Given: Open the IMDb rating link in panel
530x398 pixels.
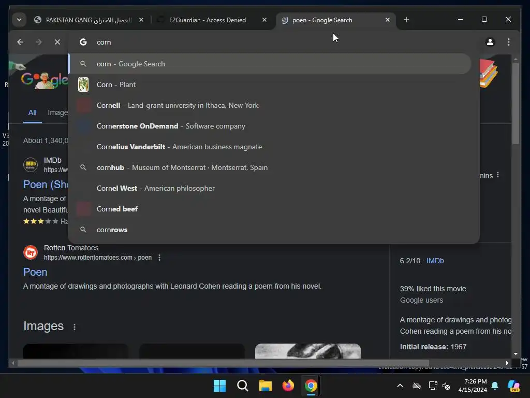Looking at the screenshot, I should (x=435, y=261).
